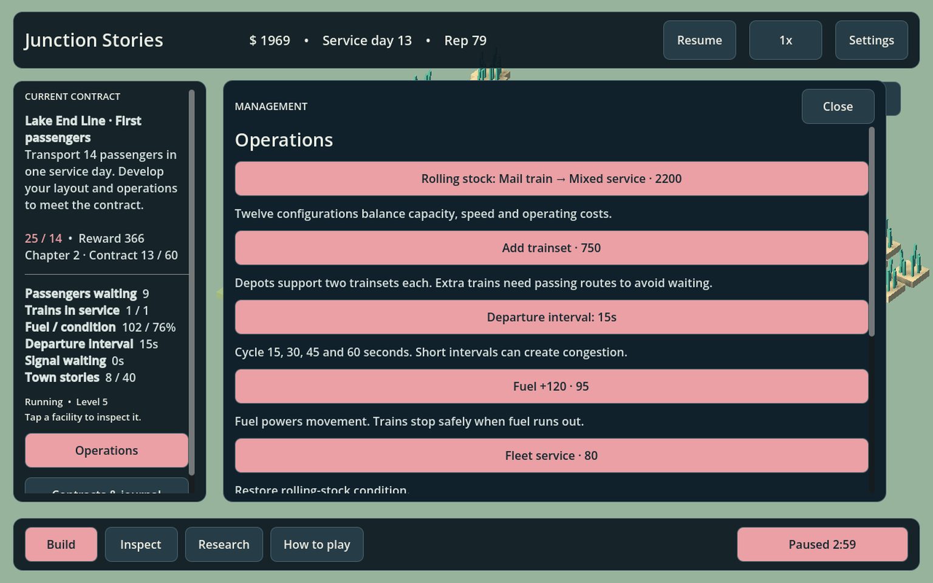
Task: Click the Trains in service 1 / 1 stat
Action: click(x=87, y=310)
